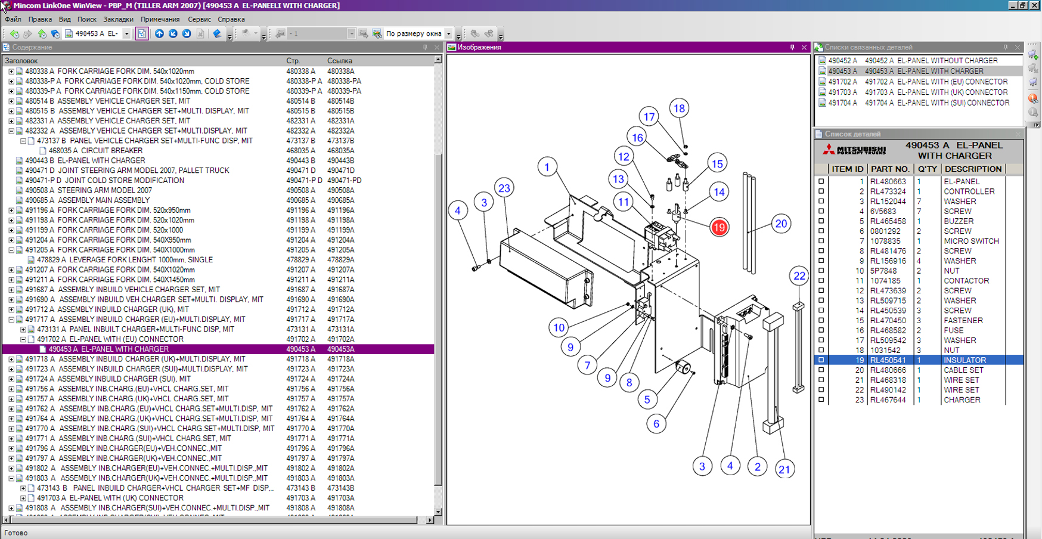Pin the Изображения panel
This screenshot has height=539, width=1042.
click(792, 47)
